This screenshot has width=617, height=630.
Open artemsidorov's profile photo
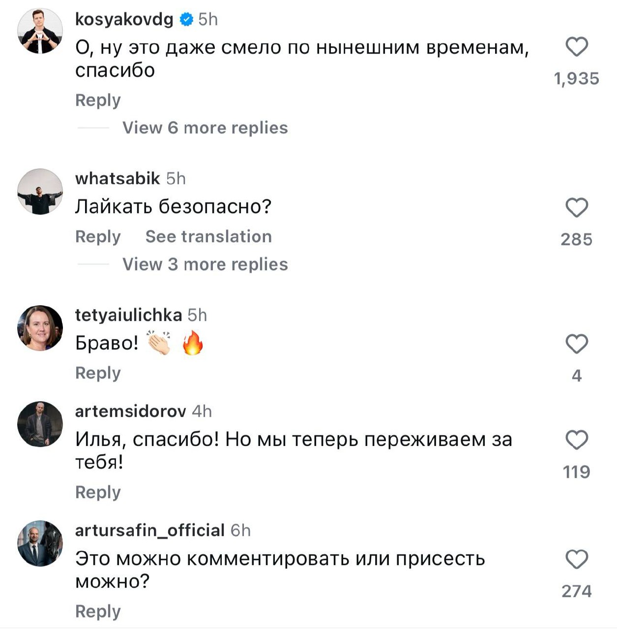pyautogui.click(x=40, y=424)
